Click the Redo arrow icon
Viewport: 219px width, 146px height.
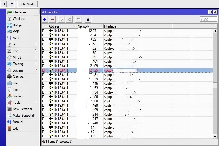(x=11, y=4)
